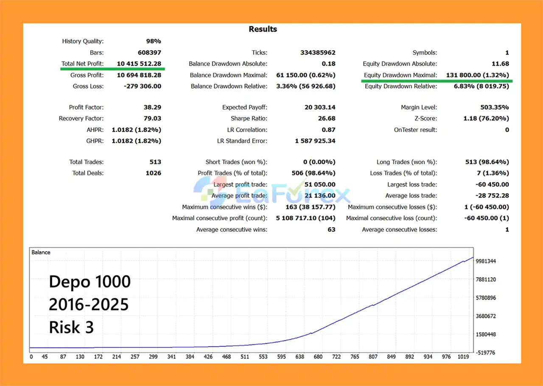Click the Balance label on the chart
Screen dimensions: 543x386
[41, 253]
